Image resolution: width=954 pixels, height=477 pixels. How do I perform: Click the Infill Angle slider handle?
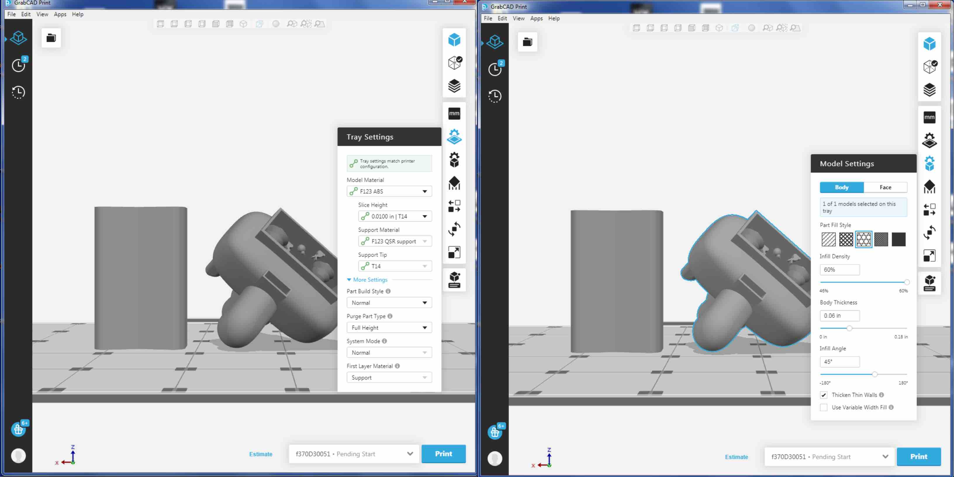(x=874, y=374)
